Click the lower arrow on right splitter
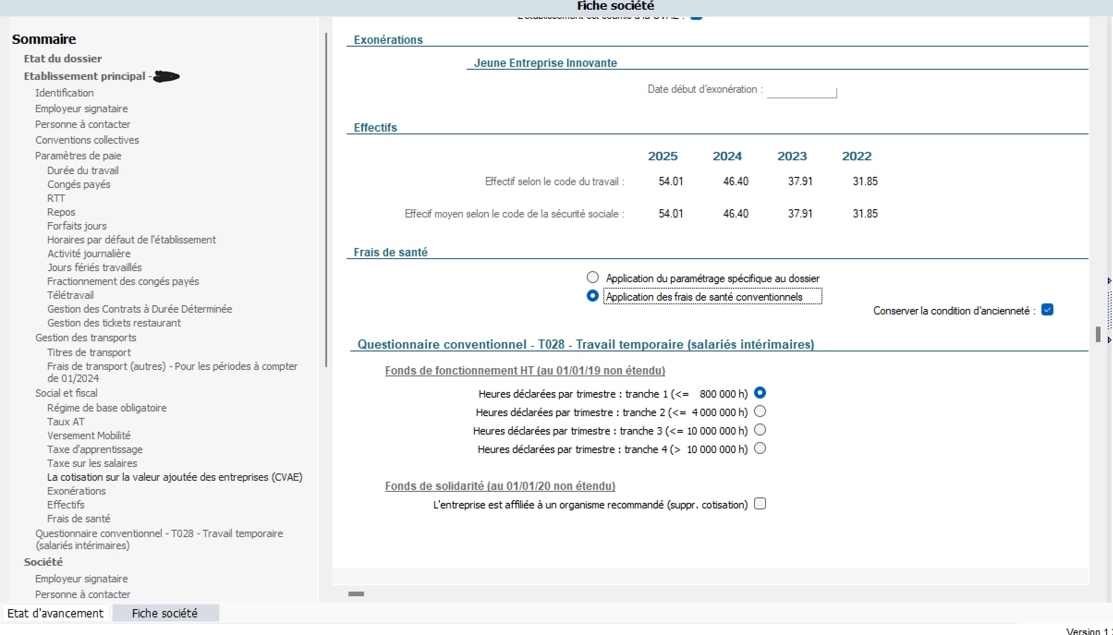1113x635 pixels. (x=1109, y=340)
